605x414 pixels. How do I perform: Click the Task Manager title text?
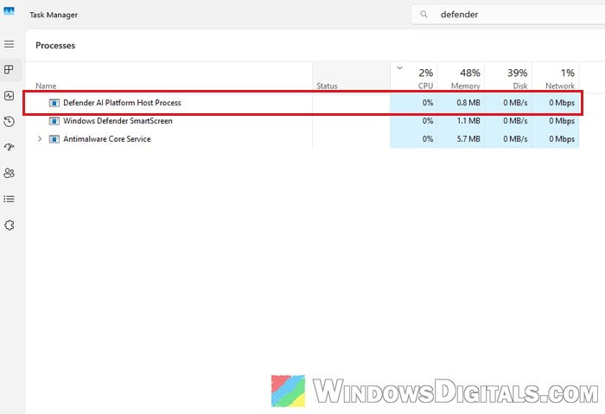(54, 15)
